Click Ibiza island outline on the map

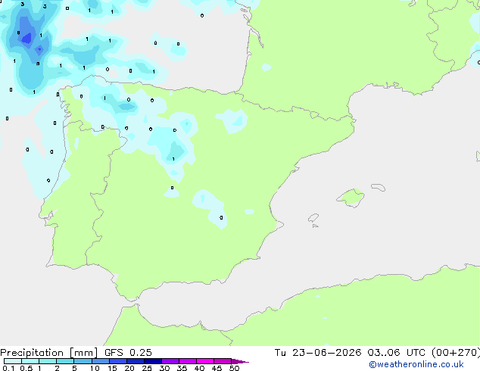[313, 218]
